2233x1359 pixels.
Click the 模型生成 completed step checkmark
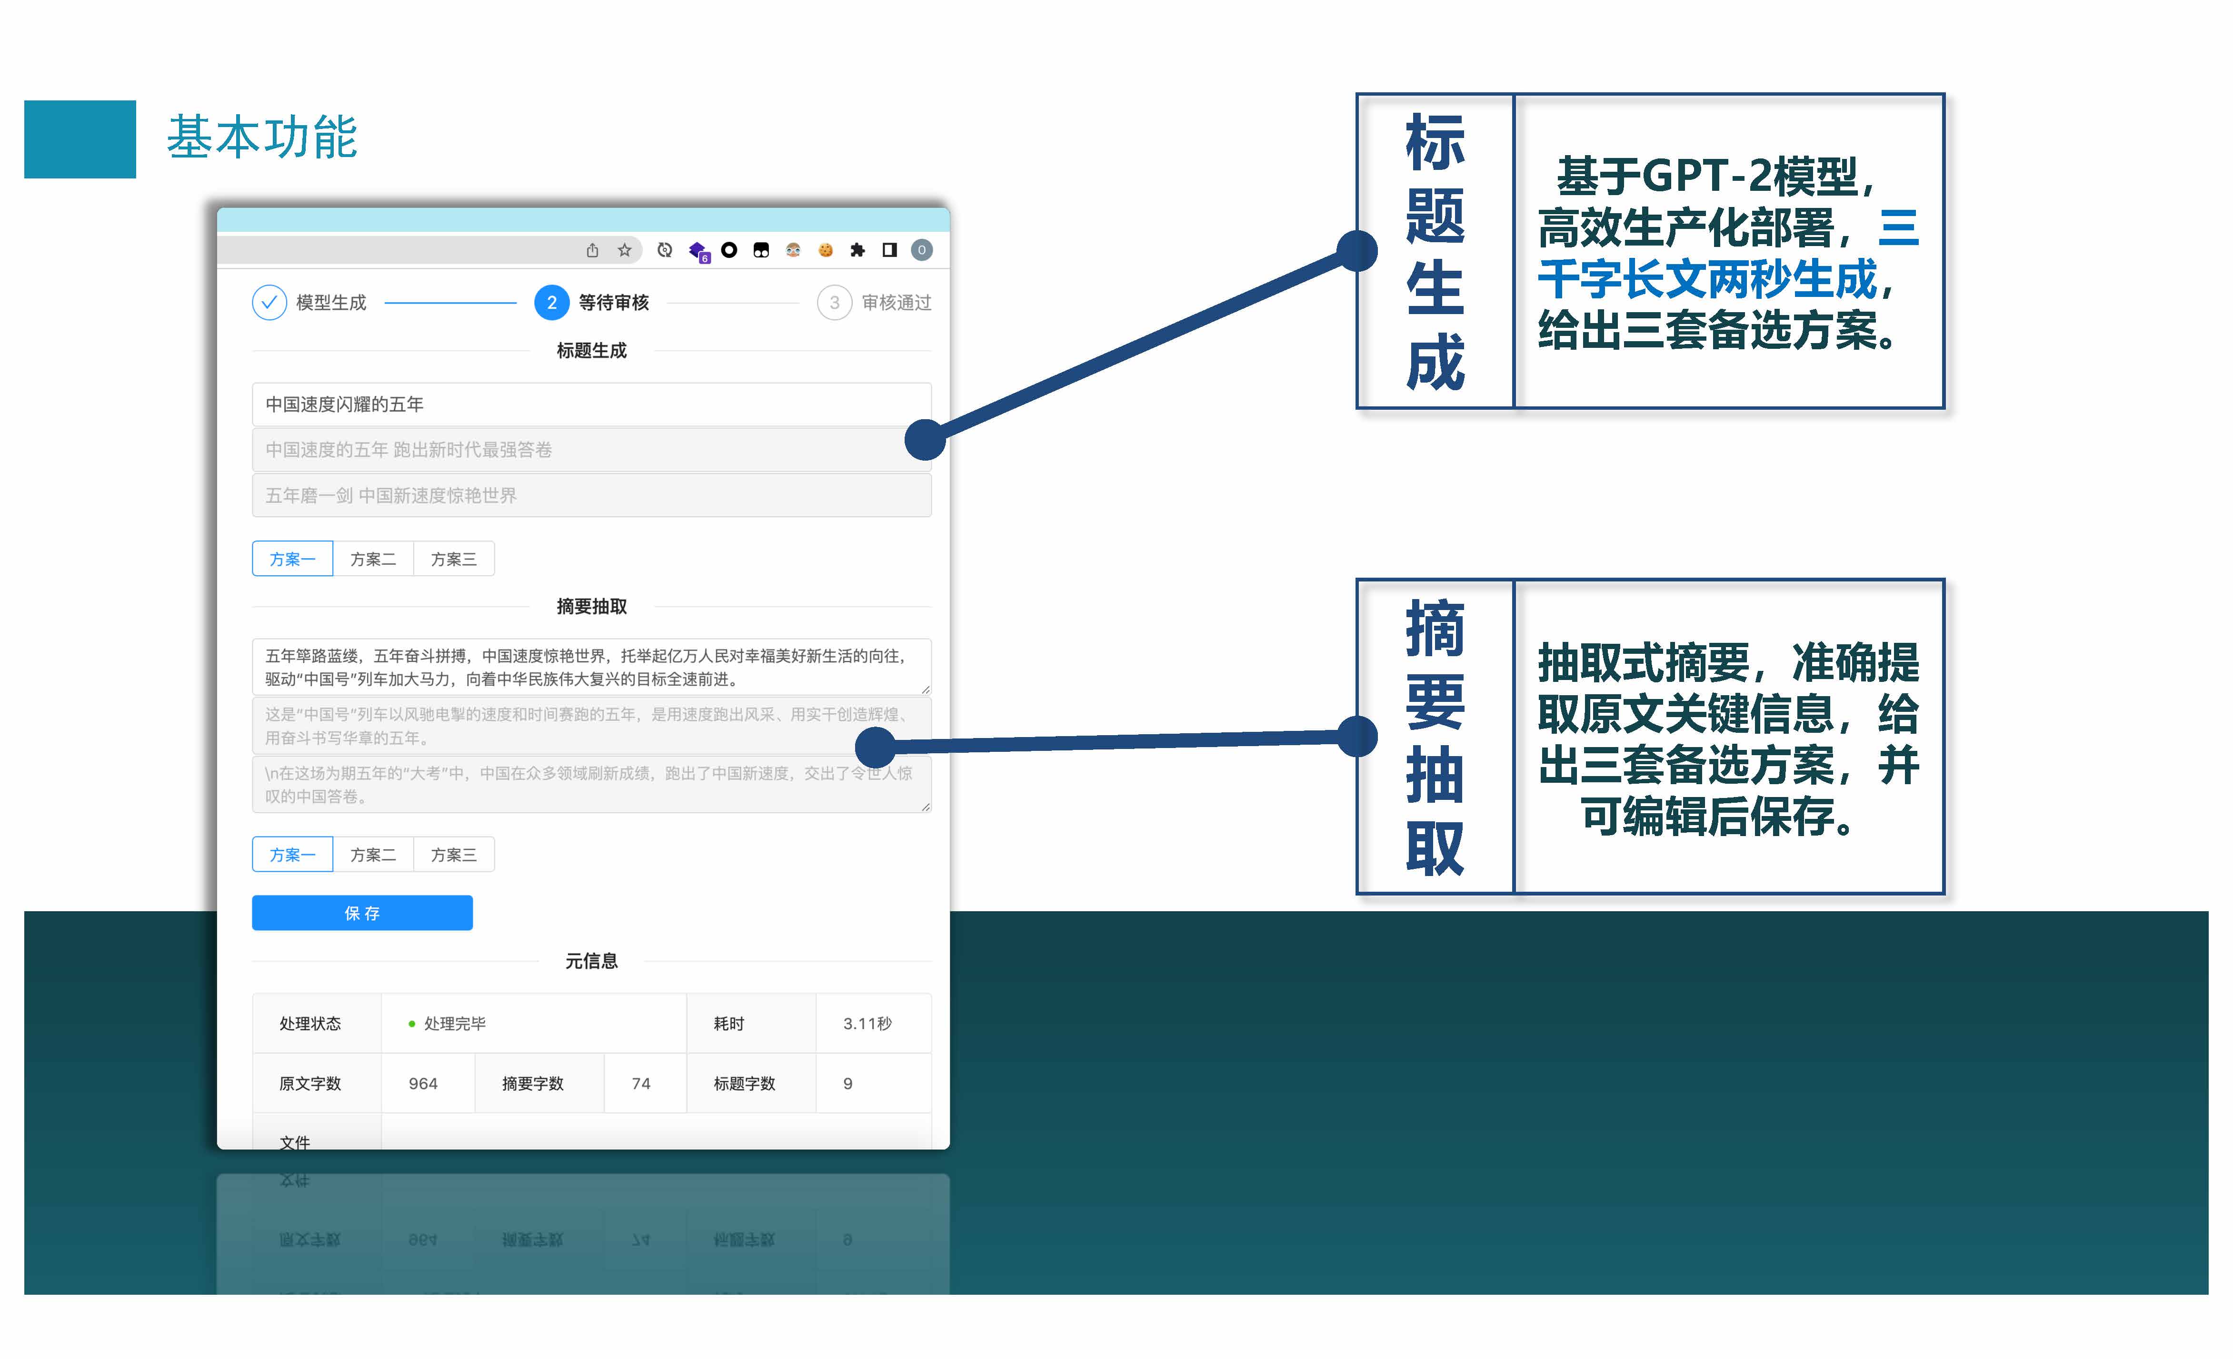(x=269, y=303)
